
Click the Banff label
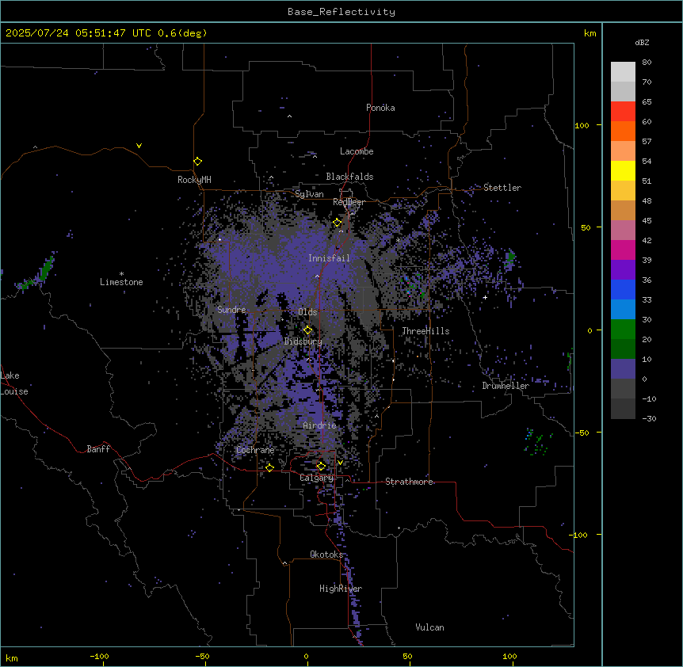pos(98,449)
